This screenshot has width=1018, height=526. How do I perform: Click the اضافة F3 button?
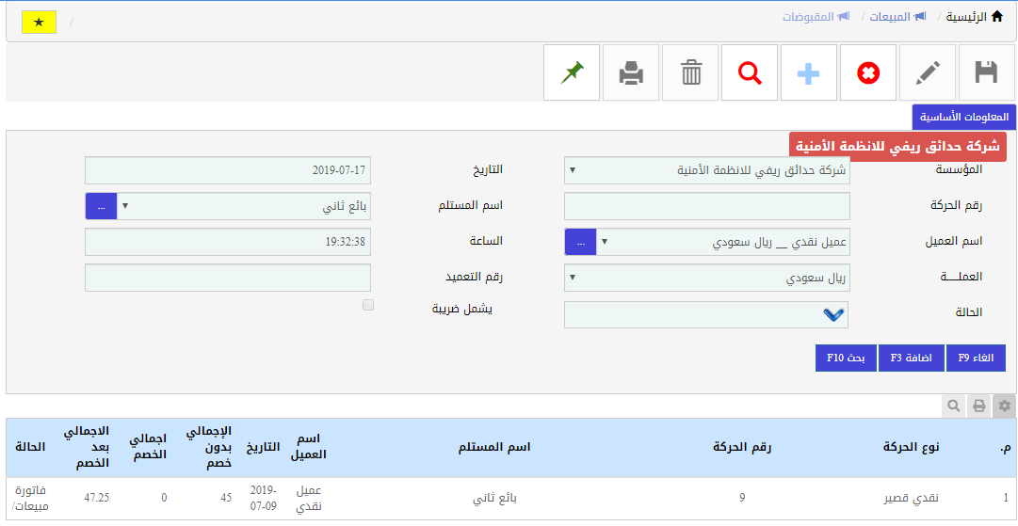(911, 359)
